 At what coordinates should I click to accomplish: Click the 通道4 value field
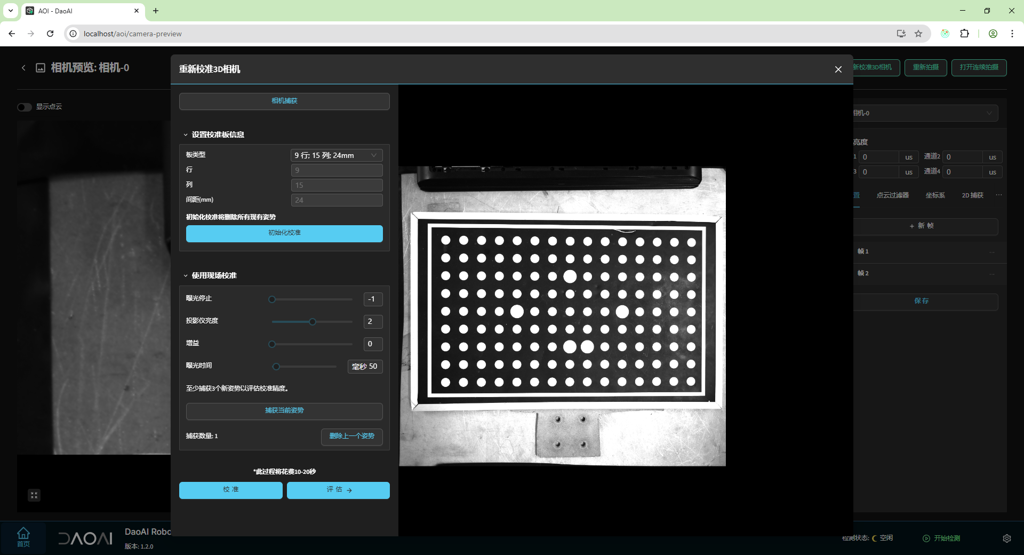tap(963, 172)
